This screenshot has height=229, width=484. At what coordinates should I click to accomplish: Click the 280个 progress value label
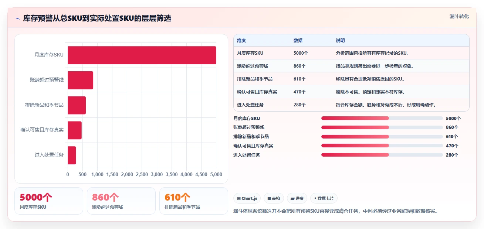452,155
